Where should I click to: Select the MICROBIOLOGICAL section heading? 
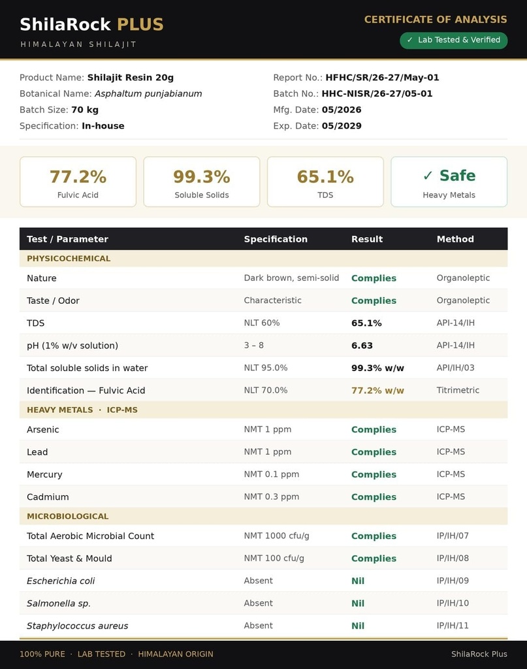tap(68, 516)
